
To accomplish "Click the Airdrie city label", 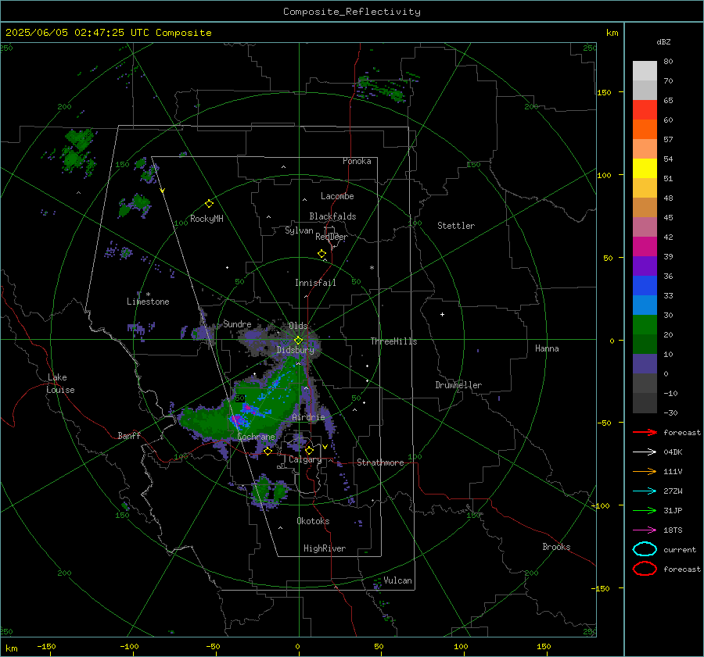I will pyautogui.click(x=308, y=417).
